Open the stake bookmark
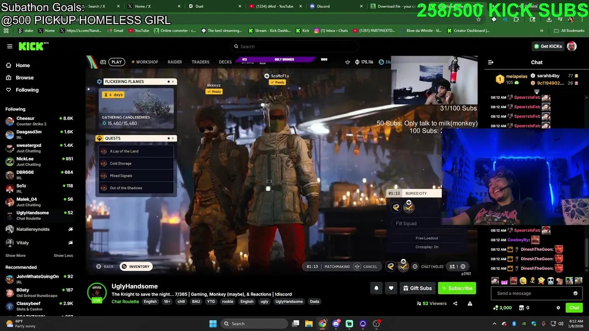 point(25,31)
